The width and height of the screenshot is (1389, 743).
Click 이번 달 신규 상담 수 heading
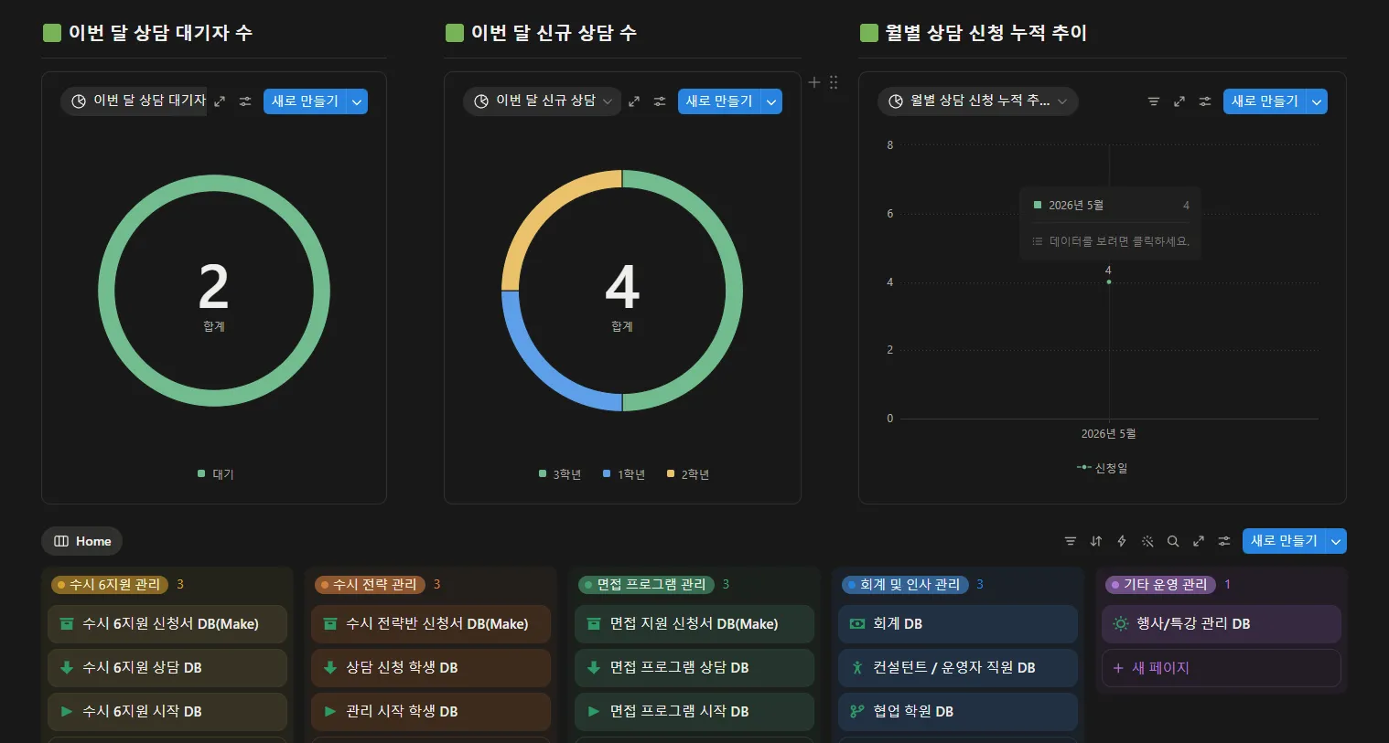(554, 33)
